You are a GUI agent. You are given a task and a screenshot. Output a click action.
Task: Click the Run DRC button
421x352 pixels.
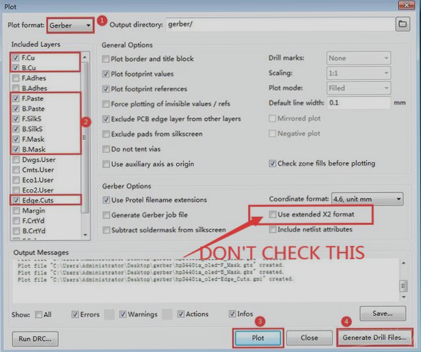34,339
